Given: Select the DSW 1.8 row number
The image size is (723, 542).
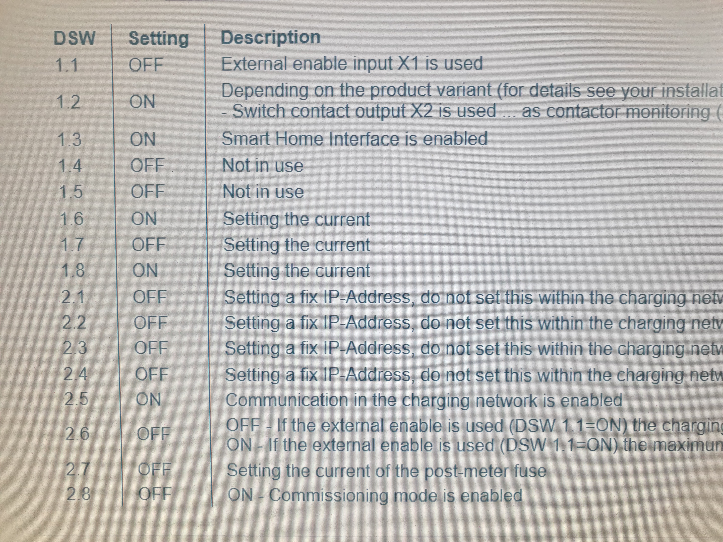Looking at the screenshot, I should 73,270.
